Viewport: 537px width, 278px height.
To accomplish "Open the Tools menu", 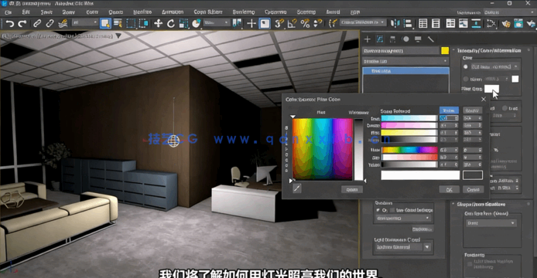I will (x=46, y=12).
